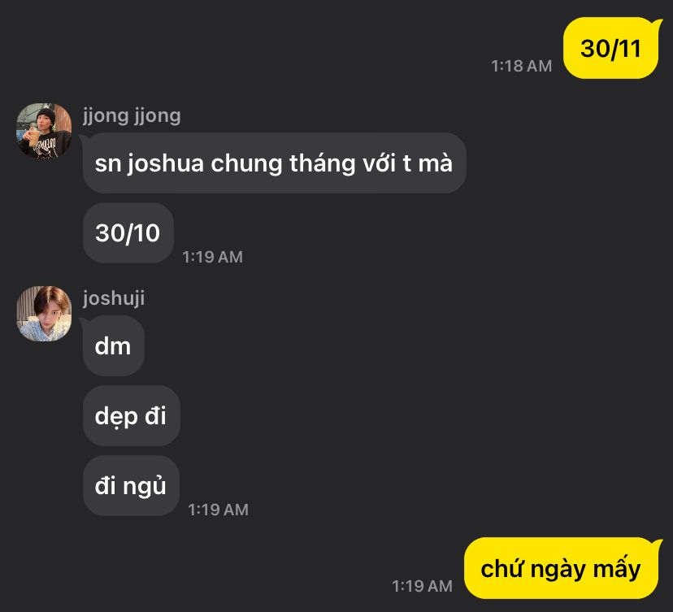Image resolution: width=673 pixels, height=612 pixels.
Task: Select the 'đi ngủ' message bubble
Action: pos(131,486)
